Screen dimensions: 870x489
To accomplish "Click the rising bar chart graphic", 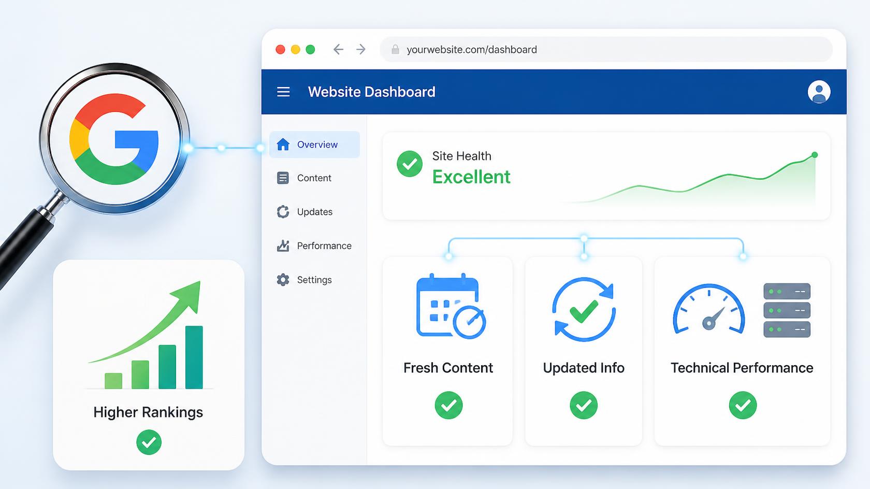I will pos(150,335).
